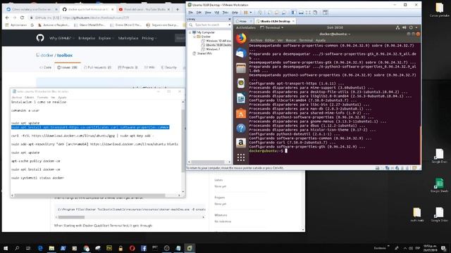This screenshot has height=253, width=451.
Task: Switch to VMware Home tab
Action: (x=242, y=21)
